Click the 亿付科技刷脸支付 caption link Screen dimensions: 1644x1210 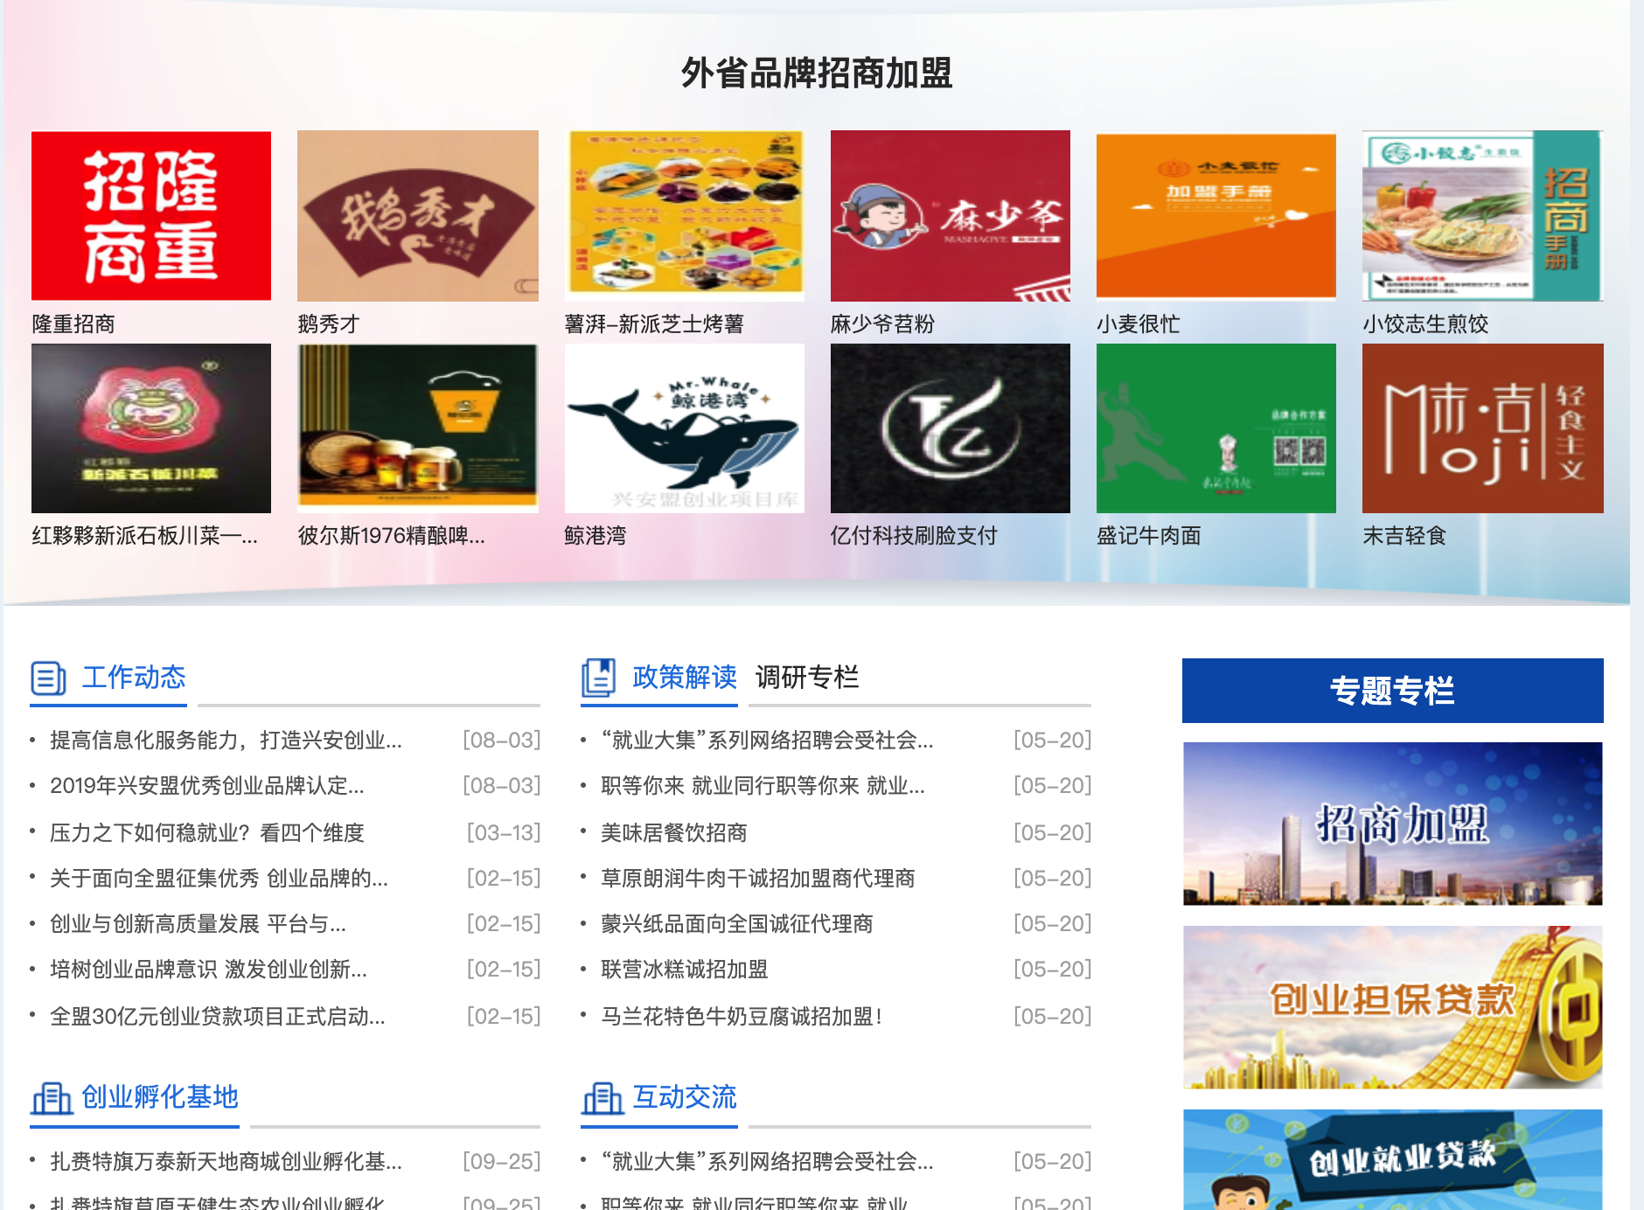click(914, 536)
